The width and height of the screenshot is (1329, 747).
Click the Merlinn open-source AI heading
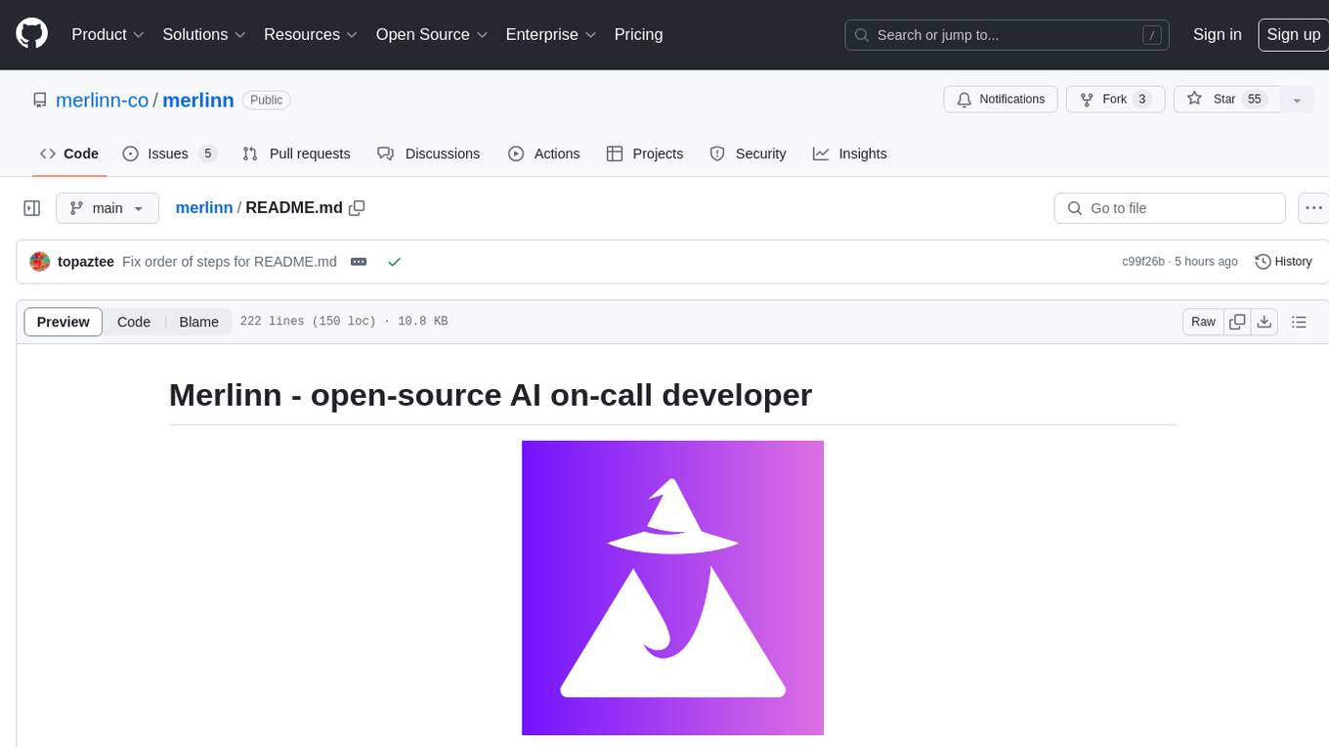pyautogui.click(x=491, y=395)
